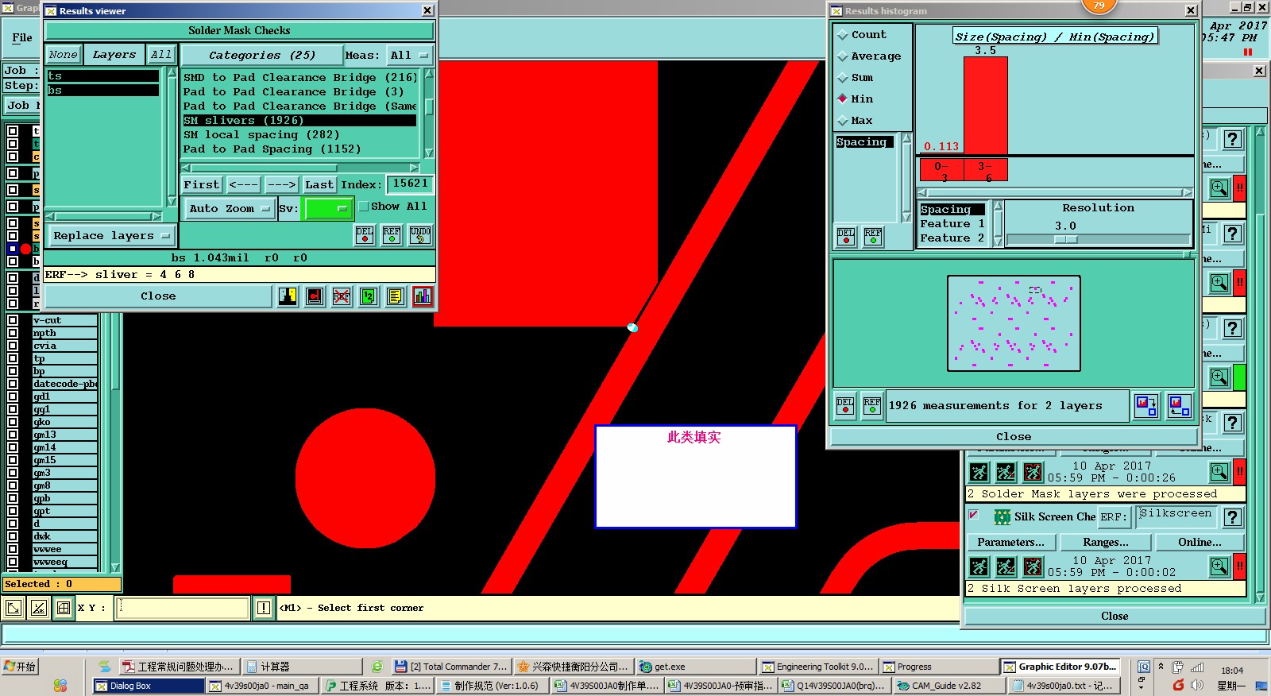The width and height of the screenshot is (1271, 696).
Task: Click red-outlined run icon in Solder Mask row
Action: [x=1033, y=472]
